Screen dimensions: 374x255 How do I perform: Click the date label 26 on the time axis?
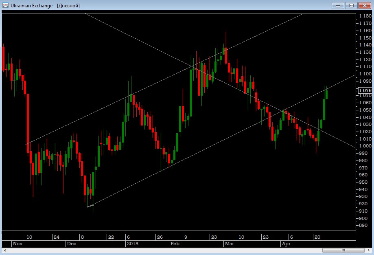pos(160,237)
